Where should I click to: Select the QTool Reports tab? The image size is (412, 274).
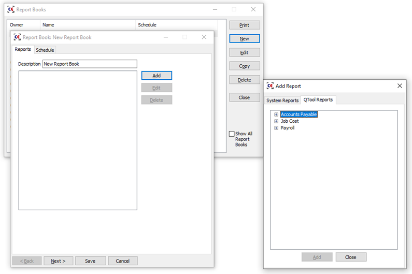318,100
